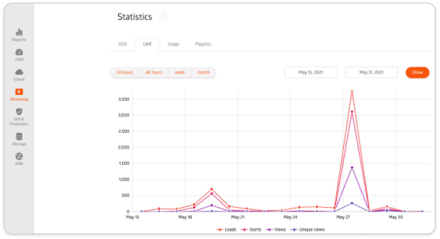Switch to the Playlists tab
This screenshot has width=440, height=239.
click(x=203, y=45)
